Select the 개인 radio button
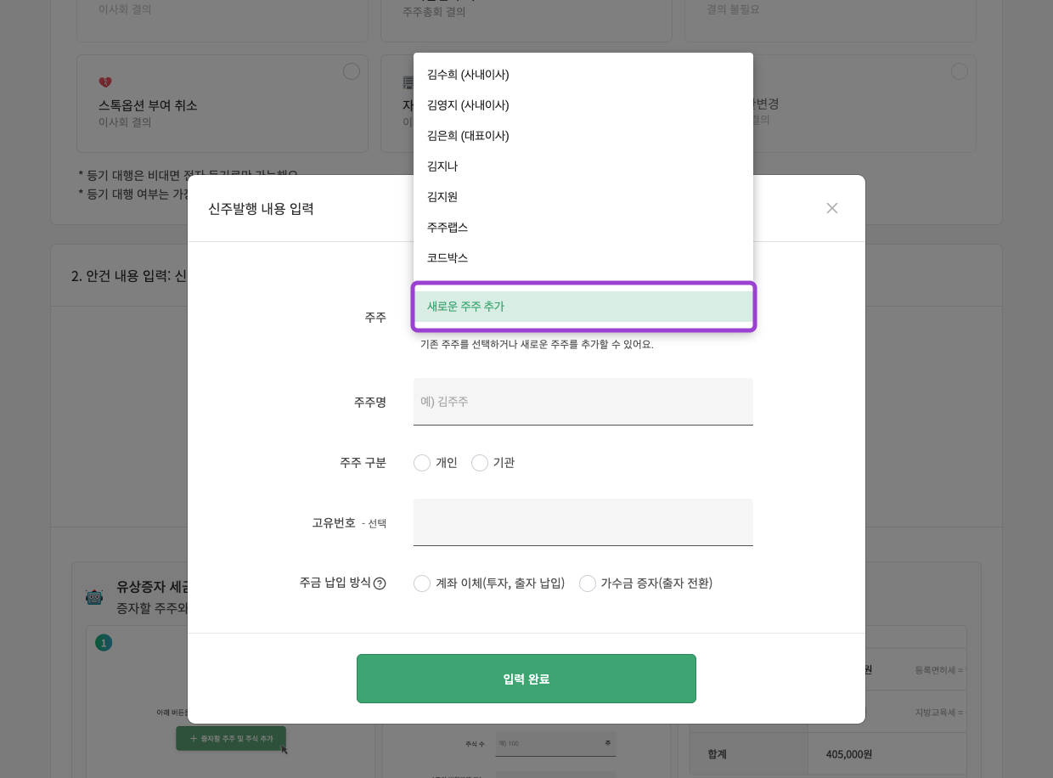The width and height of the screenshot is (1053, 778). pyautogui.click(x=422, y=463)
